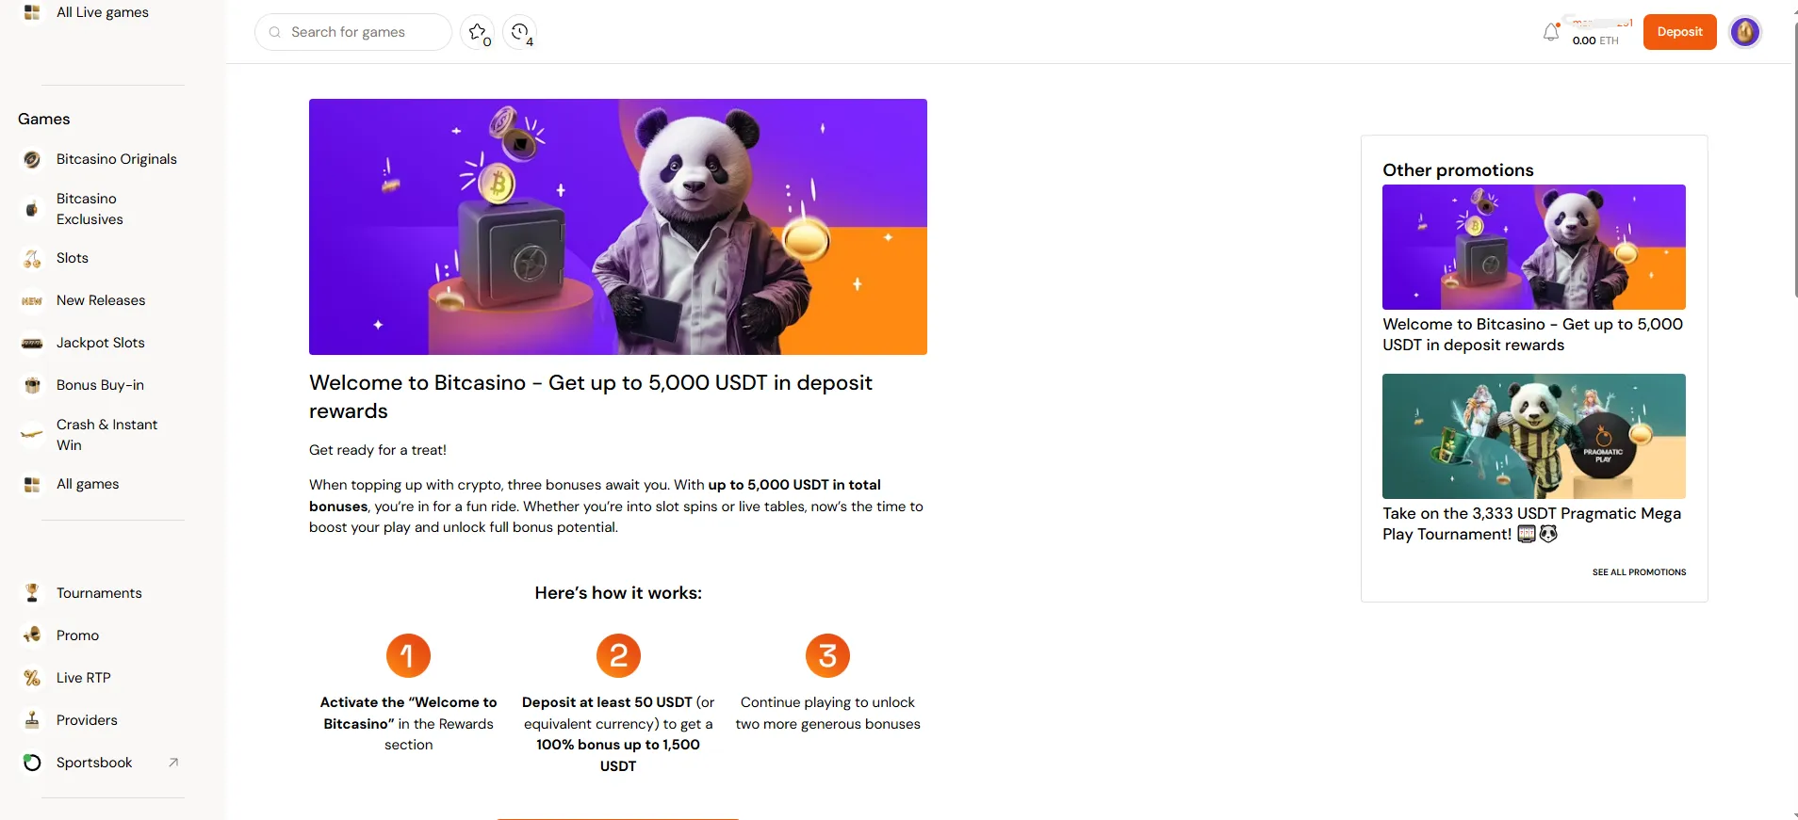Click the Crash & Instant Win plane icon
This screenshot has height=820, width=1798.
pyautogui.click(x=32, y=435)
